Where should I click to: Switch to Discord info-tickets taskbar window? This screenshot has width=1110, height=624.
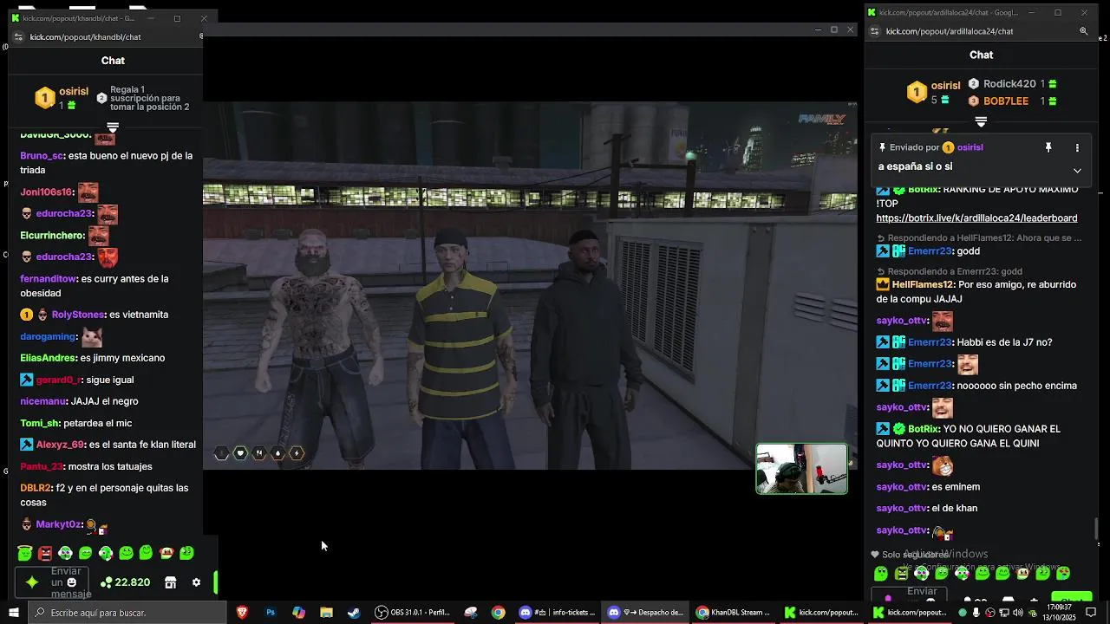pos(557,613)
